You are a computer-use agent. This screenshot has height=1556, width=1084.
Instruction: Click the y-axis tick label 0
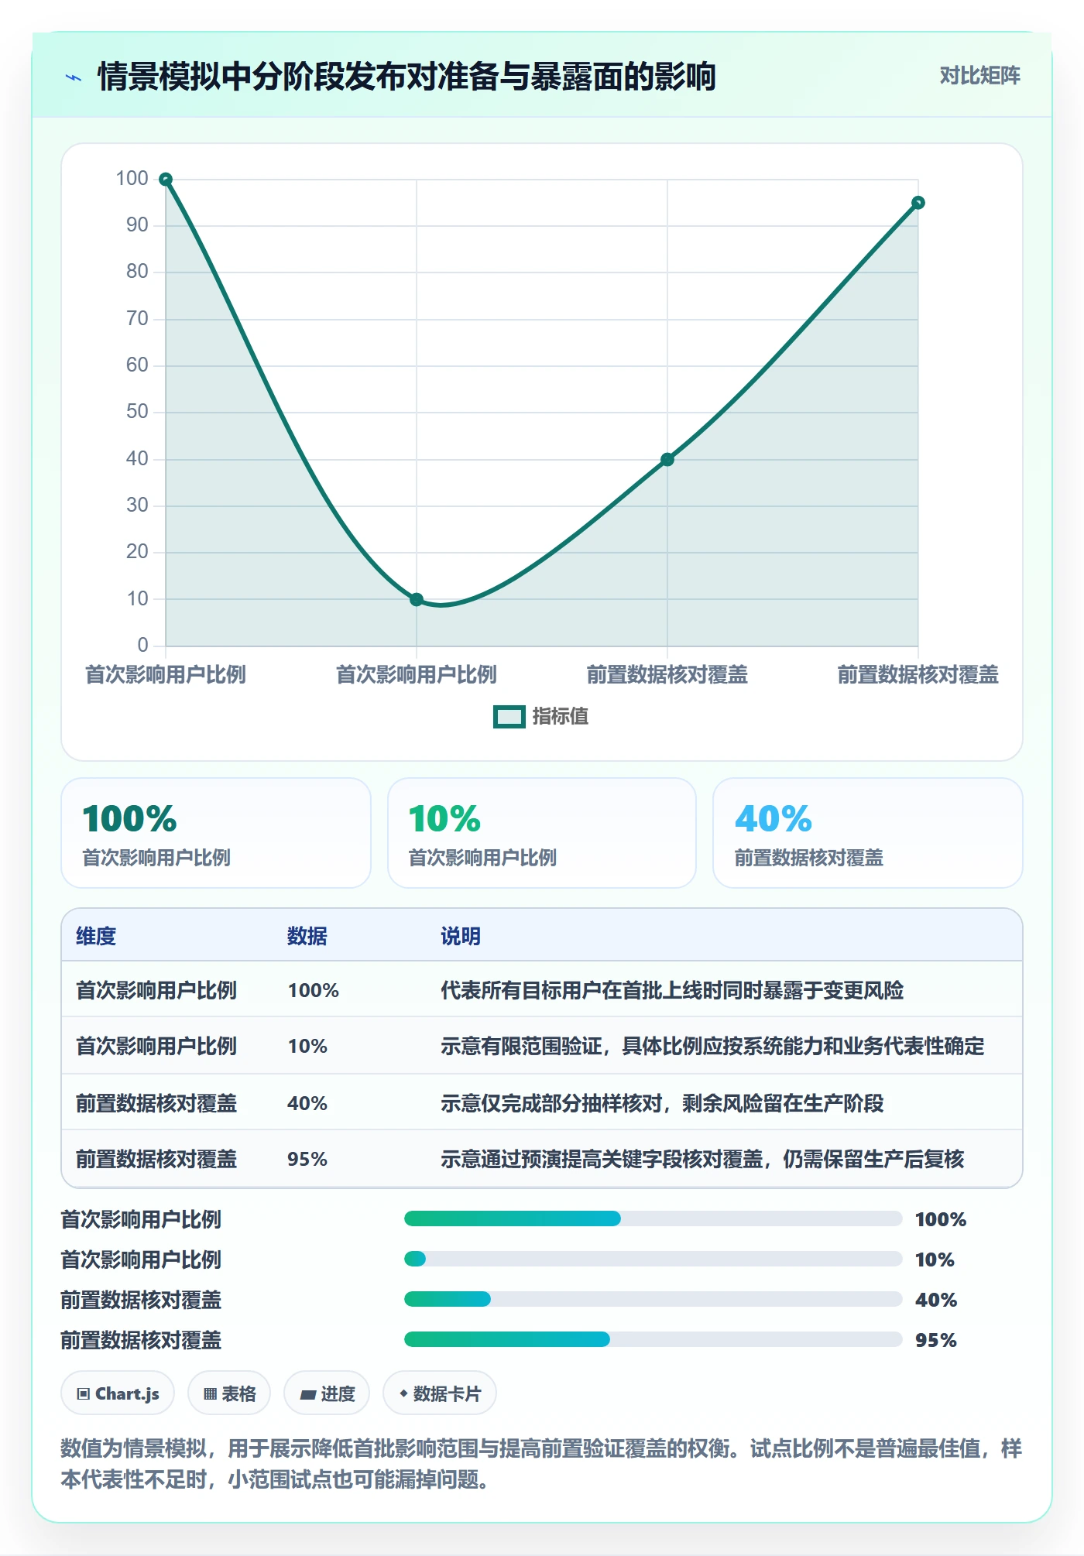click(142, 645)
